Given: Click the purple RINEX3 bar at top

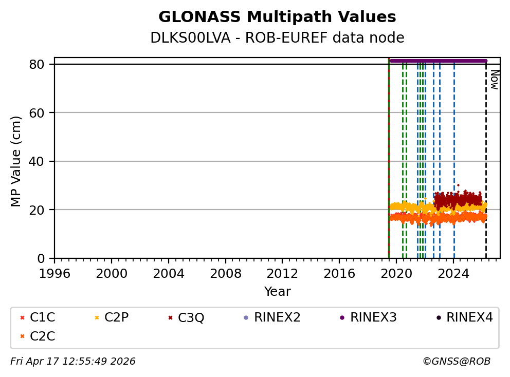Looking at the screenshot, I should (437, 61).
